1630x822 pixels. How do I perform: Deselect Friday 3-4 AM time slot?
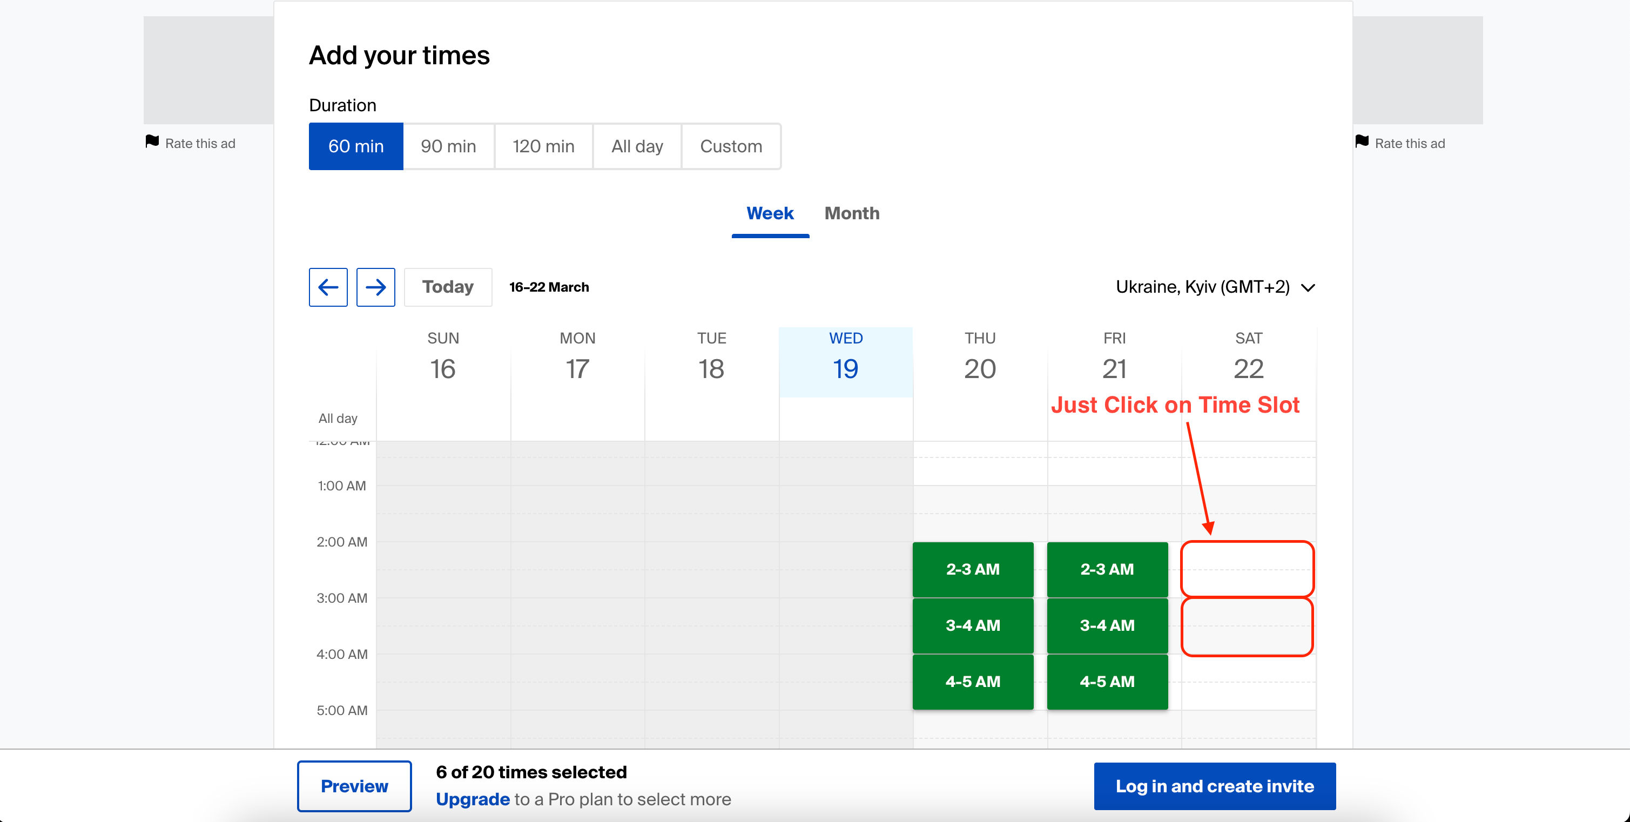coord(1107,625)
